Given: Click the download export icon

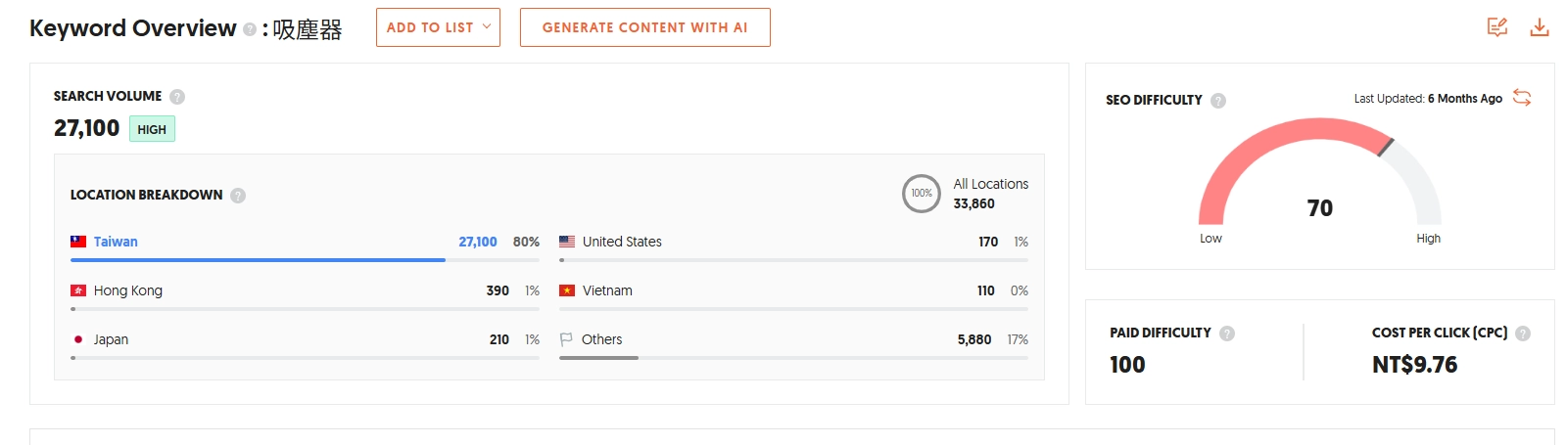Looking at the screenshot, I should (x=1540, y=27).
